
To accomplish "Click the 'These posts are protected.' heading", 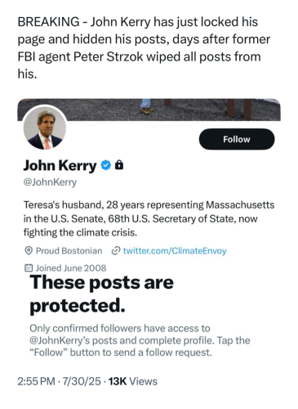I will tap(101, 294).
